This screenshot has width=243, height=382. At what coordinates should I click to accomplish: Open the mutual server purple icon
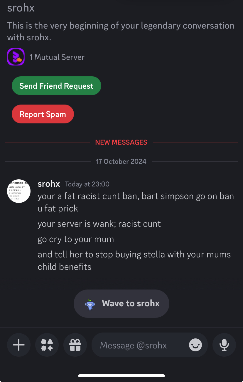(x=16, y=57)
